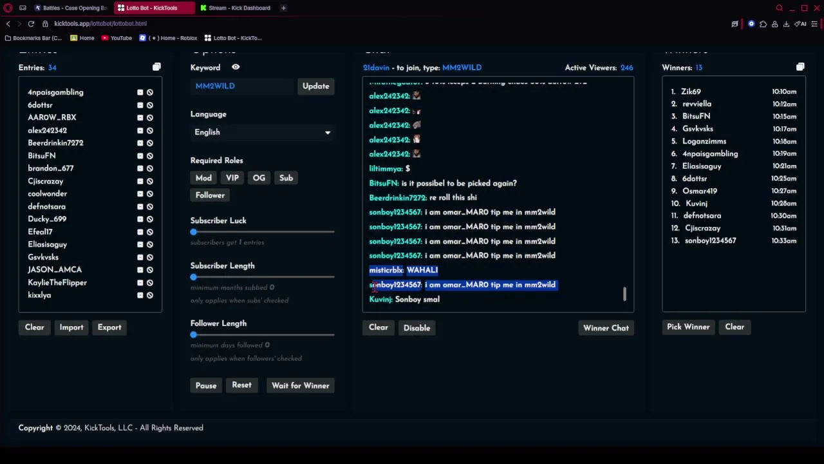The width and height of the screenshot is (824, 464).
Task: Reset the lotto options
Action: pos(241,385)
